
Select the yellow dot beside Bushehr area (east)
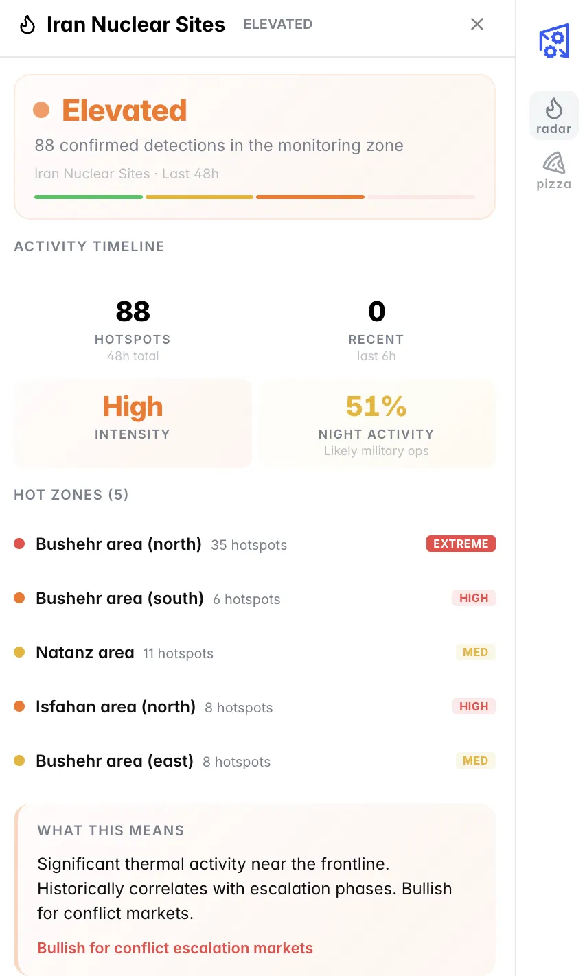point(21,760)
